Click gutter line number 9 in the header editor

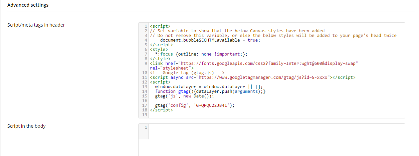[x=146, y=63]
